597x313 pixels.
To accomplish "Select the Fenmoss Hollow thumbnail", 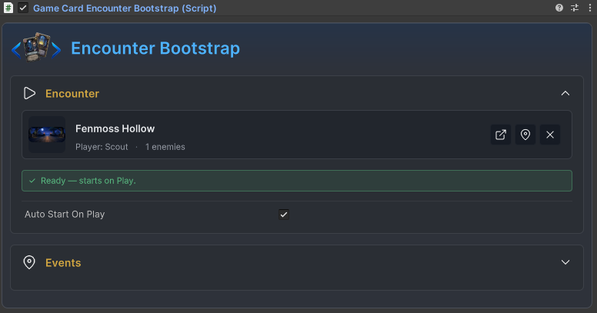I will [x=47, y=135].
